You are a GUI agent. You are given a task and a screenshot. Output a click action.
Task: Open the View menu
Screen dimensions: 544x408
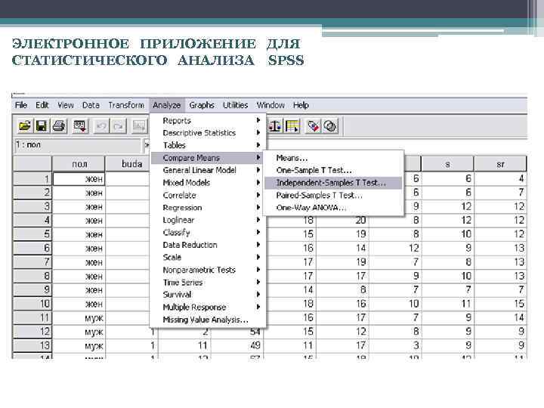[x=66, y=105]
